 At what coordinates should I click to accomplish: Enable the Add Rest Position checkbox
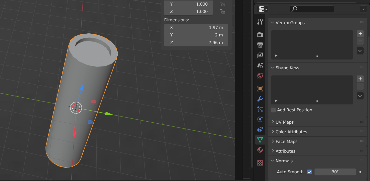click(274, 110)
